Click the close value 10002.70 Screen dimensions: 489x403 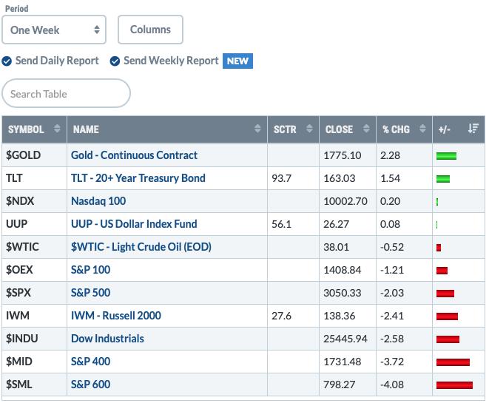point(345,201)
